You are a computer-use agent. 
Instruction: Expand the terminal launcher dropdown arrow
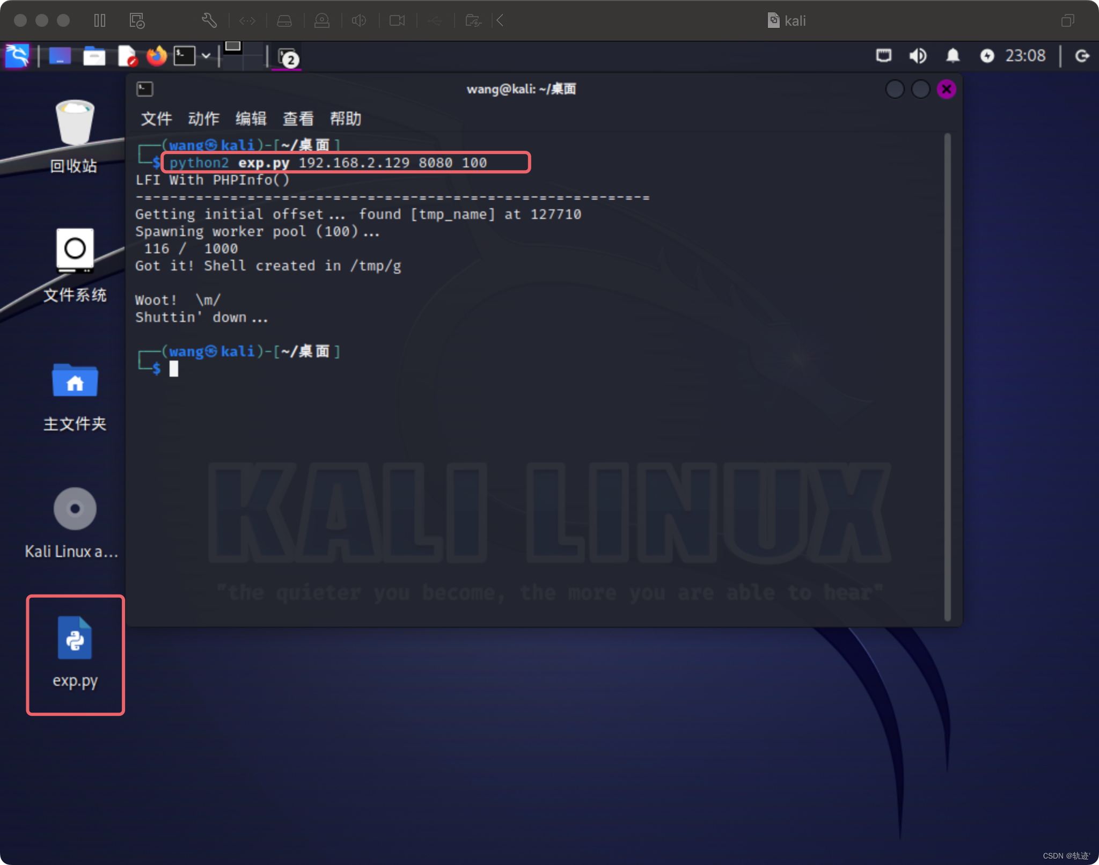tap(206, 56)
